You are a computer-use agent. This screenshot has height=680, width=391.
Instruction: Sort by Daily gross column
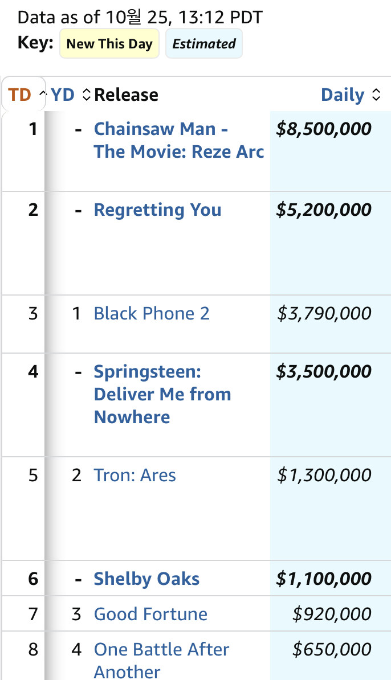click(x=343, y=95)
